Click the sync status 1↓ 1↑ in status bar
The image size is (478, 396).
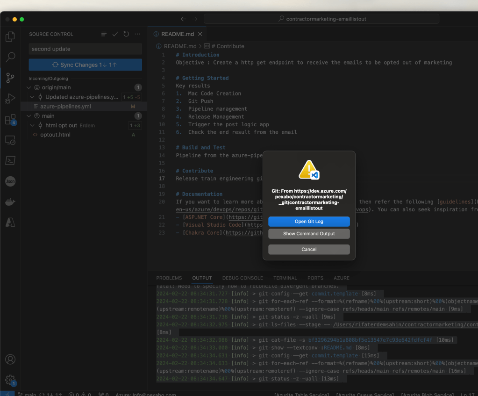[x=51, y=394]
